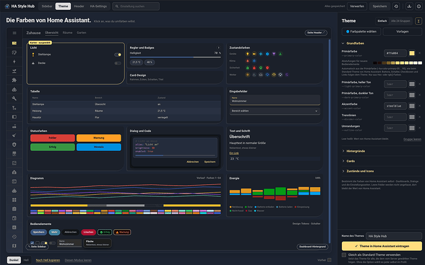This screenshot has height=265, width=425.
Task: Turn on the grey switch in Bedienelemente
Action: tap(52, 243)
